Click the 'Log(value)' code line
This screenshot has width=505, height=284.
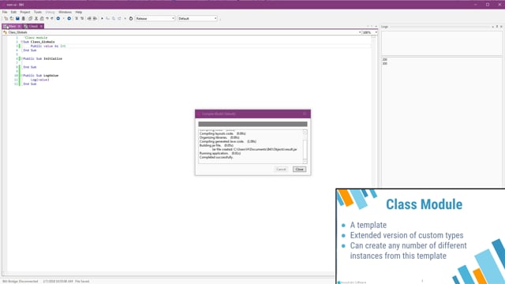(x=40, y=80)
